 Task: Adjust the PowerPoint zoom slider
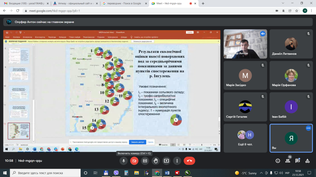tap(202, 145)
